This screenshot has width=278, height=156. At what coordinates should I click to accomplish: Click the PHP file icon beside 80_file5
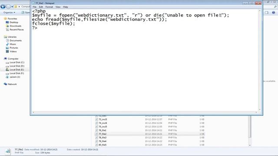pos(96,145)
